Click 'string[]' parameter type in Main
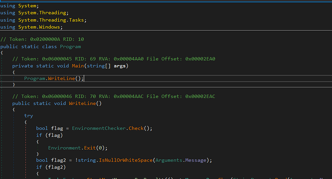This screenshot has height=179, width=332. (99, 66)
